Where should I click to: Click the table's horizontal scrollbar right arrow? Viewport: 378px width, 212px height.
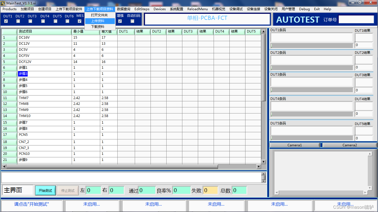click(259, 166)
